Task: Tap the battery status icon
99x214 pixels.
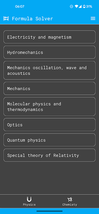Action: [x=84, y=6]
